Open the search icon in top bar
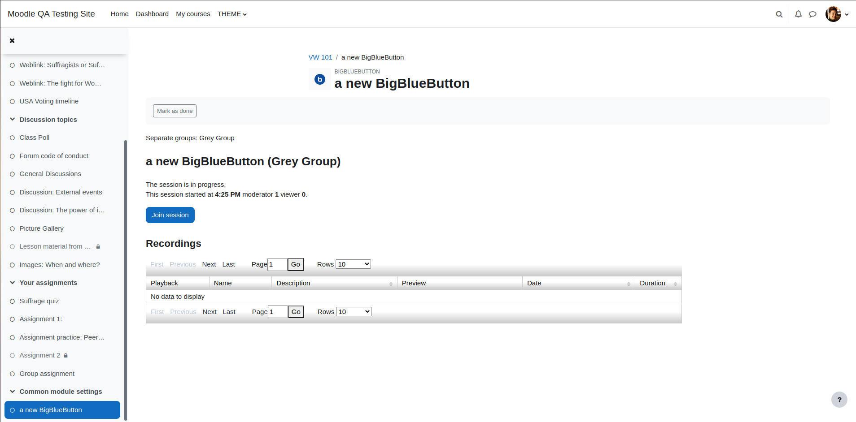 779,14
